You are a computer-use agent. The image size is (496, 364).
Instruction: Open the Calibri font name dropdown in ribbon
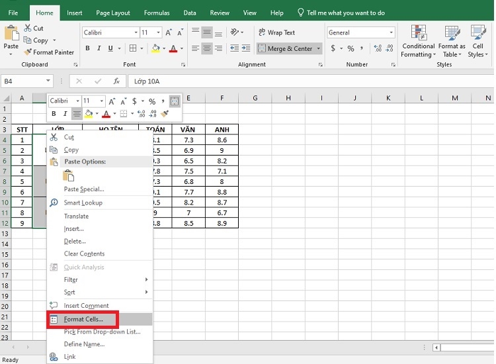(136, 32)
